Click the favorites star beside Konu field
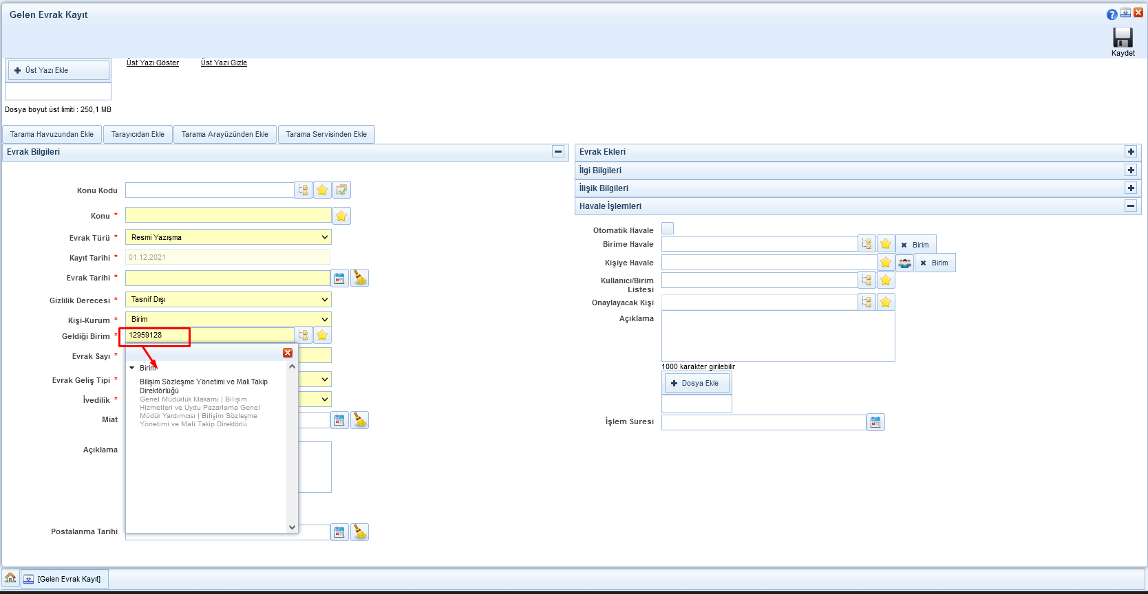The image size is (1148, 594). (341, 217)
